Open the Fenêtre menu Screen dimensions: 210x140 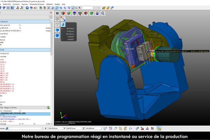[58, 4]
